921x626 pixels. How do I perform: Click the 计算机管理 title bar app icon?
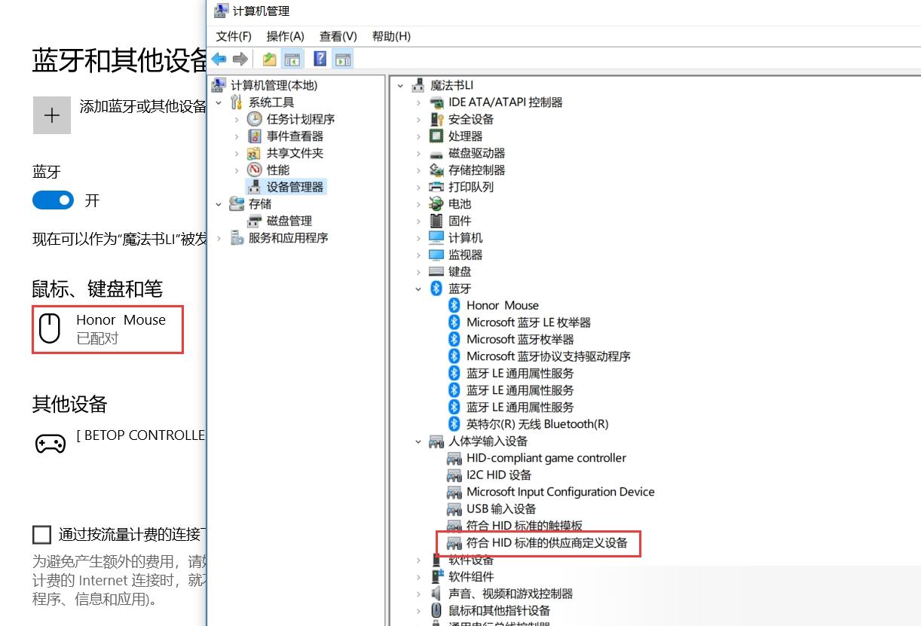coord(221,11)
